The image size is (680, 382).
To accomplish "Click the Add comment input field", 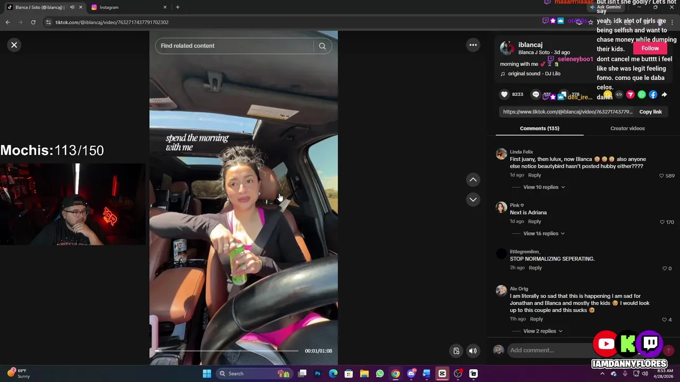I will tap(550, 350).
